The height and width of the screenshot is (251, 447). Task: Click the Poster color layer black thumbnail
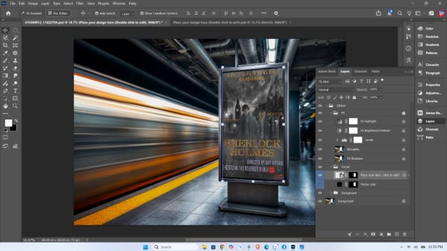point(339,185)
